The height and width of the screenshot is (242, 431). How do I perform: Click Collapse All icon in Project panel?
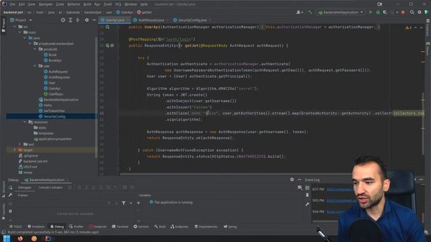78,20
